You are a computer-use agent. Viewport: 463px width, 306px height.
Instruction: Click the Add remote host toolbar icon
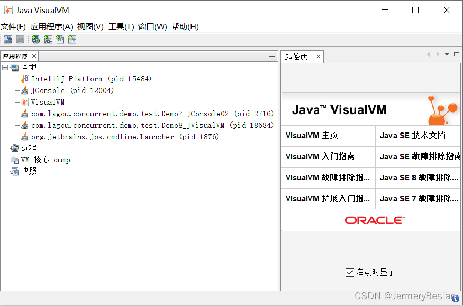(x=36, y=39)
